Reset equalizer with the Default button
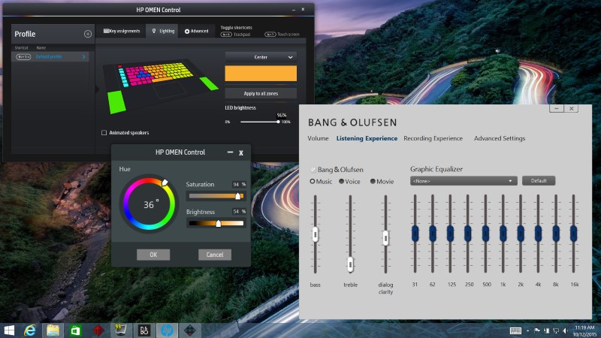The image size is (601, 338). tap(539, 181)
